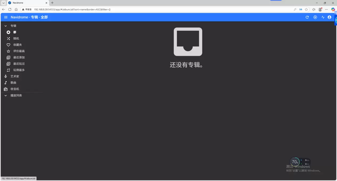Click the refresh icon in blue header
The image size is (337, 181).
click(x=307, y=17)
